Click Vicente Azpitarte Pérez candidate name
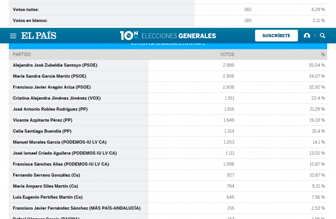Screen dimensions: 336x219 [43, 120]
